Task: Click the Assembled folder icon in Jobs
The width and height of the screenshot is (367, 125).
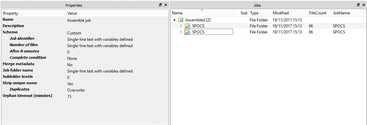Action: coord(180,20)
